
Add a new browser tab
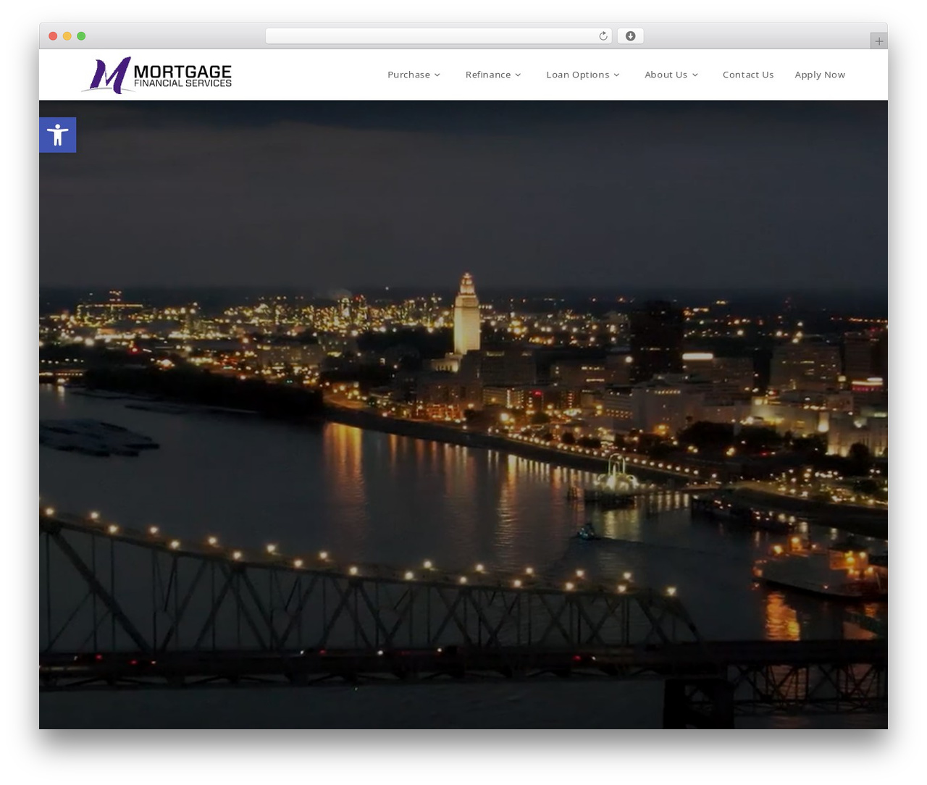[x=878, y=41]
